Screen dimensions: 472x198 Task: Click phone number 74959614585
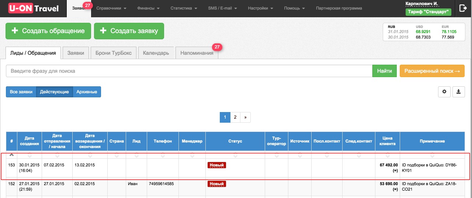pyautogui.click(x=161, y=184)
